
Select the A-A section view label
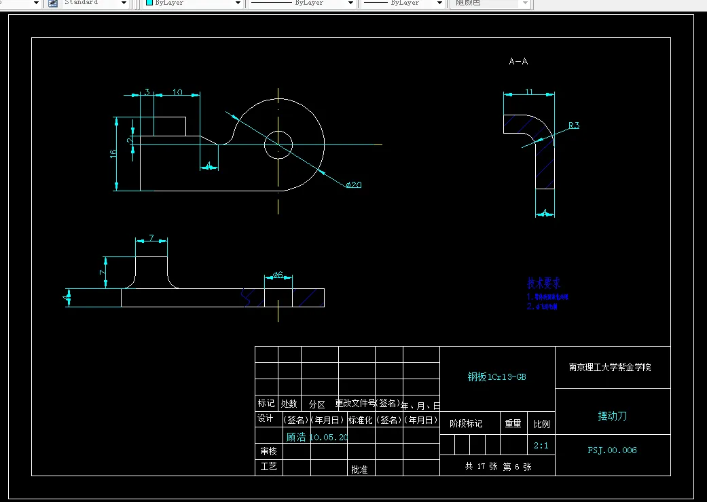518,61
